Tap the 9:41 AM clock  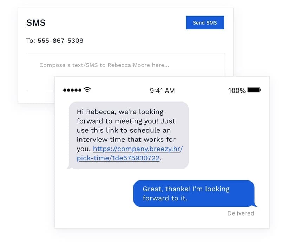tap(162, 91)
